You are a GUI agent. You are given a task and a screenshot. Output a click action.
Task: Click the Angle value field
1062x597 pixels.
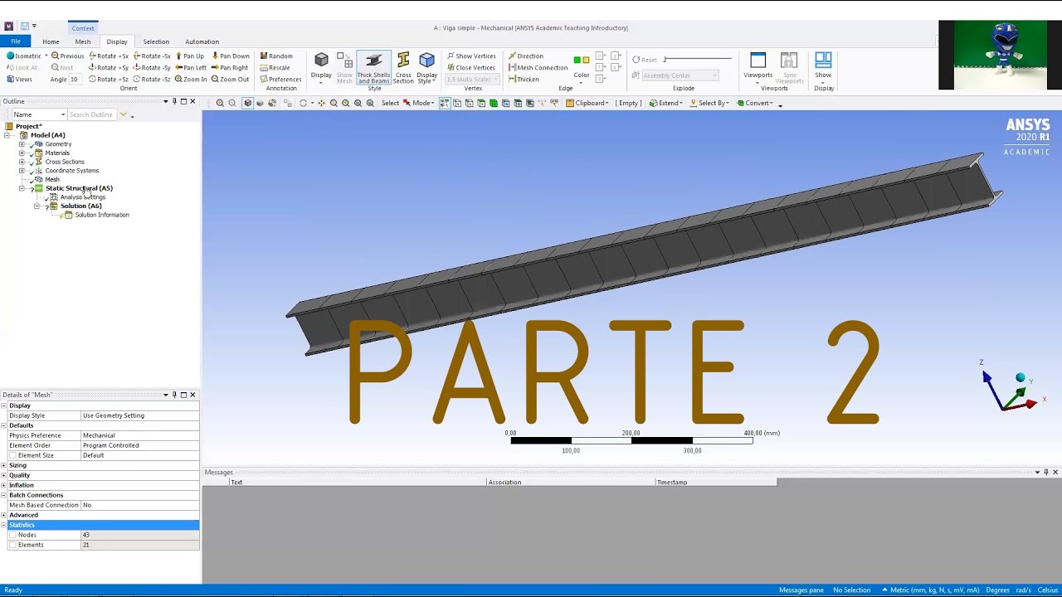coord(75,80)
